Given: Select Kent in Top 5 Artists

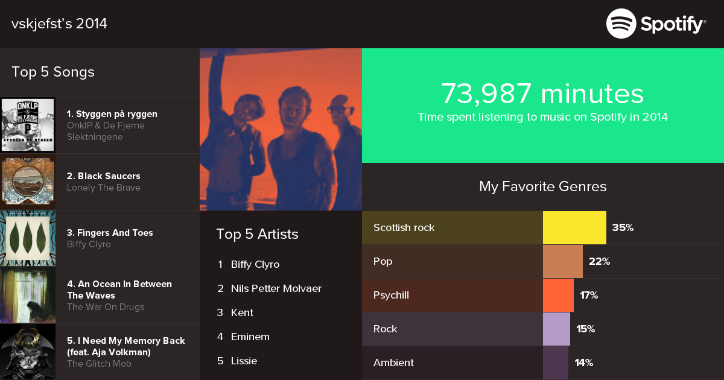Looking at the screenshot, I should coord(242,312).
